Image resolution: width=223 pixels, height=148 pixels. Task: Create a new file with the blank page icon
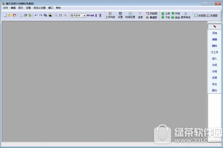5,15
